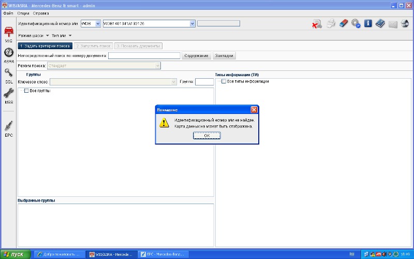Image resolution: width=414 pixels, height=259 pixels.
Task: Select step 2 Запустить поиск tab
Action: coord(94,46)
